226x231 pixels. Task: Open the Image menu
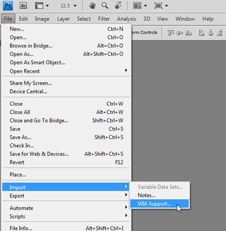point(42,19)
